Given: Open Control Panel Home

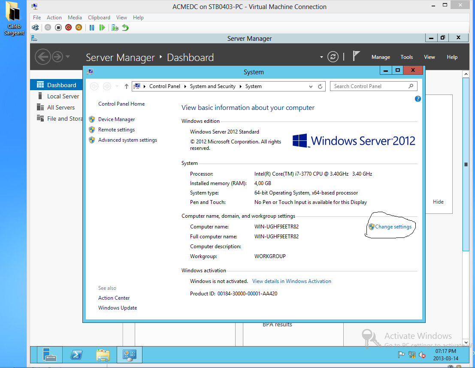Looking at the screenshot, I should click(x=121, y=103).
